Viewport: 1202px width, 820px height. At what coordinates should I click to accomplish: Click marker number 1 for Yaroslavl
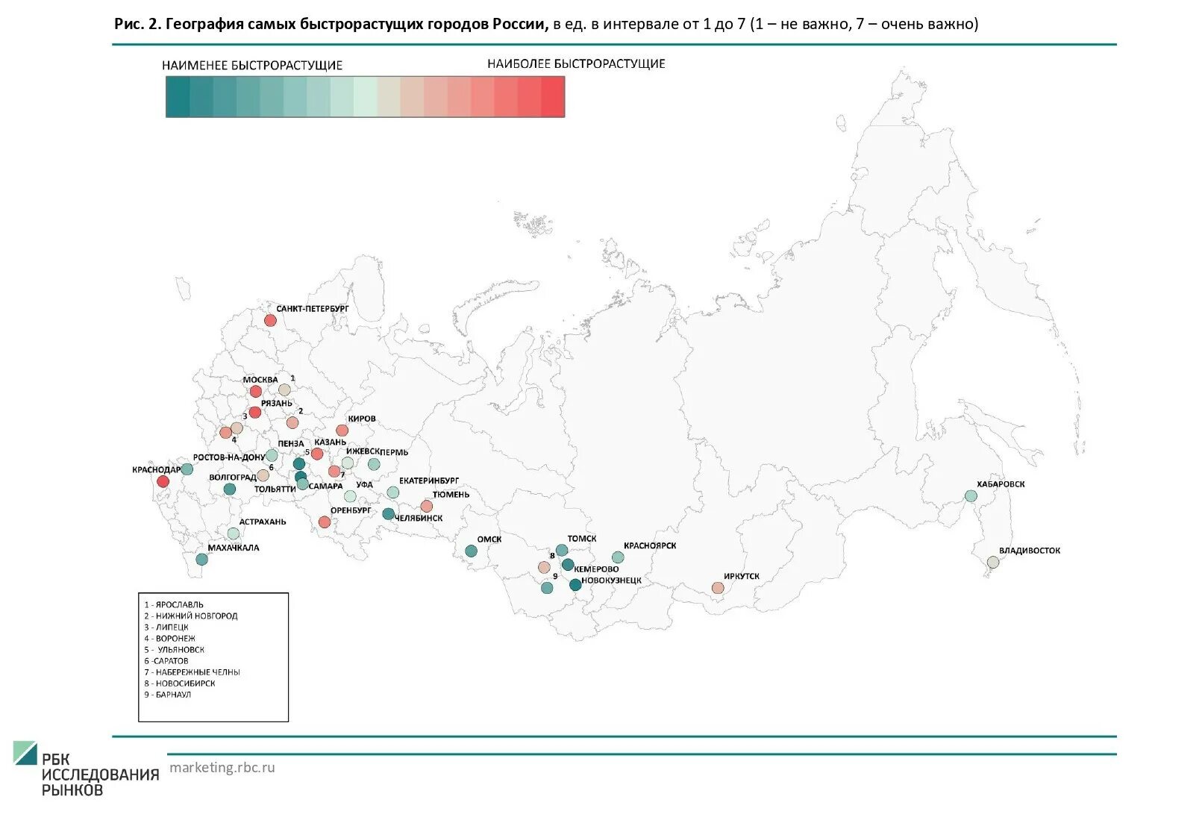click(284, 389)
